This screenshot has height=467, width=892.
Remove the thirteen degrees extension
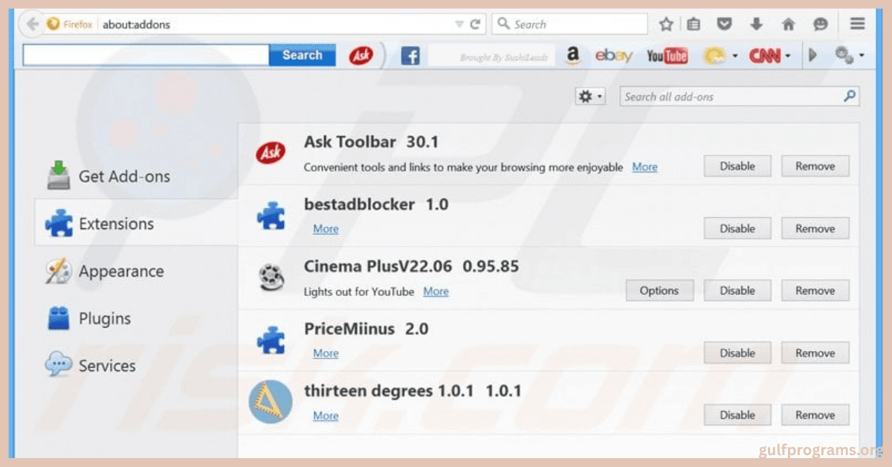click(x=815, y=416)
